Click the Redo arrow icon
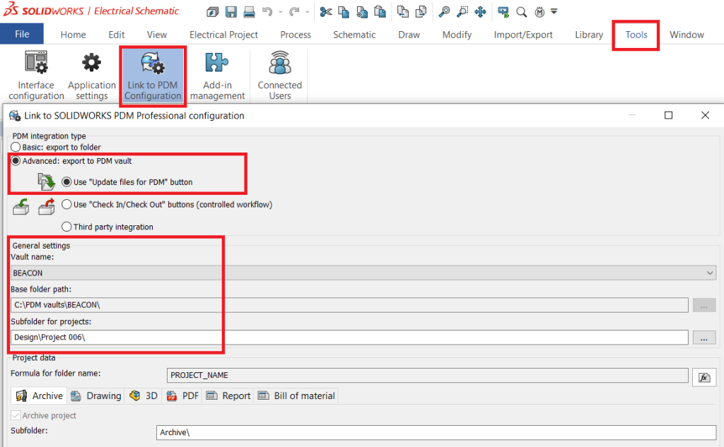Screen dimensions: 724x447 coord(294,12)
